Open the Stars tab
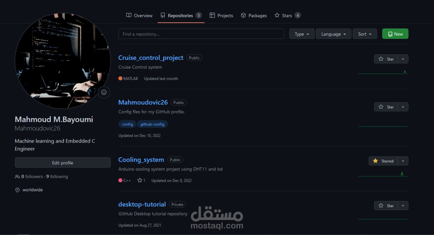Screen dimensions: 434x235 (287, 15)
